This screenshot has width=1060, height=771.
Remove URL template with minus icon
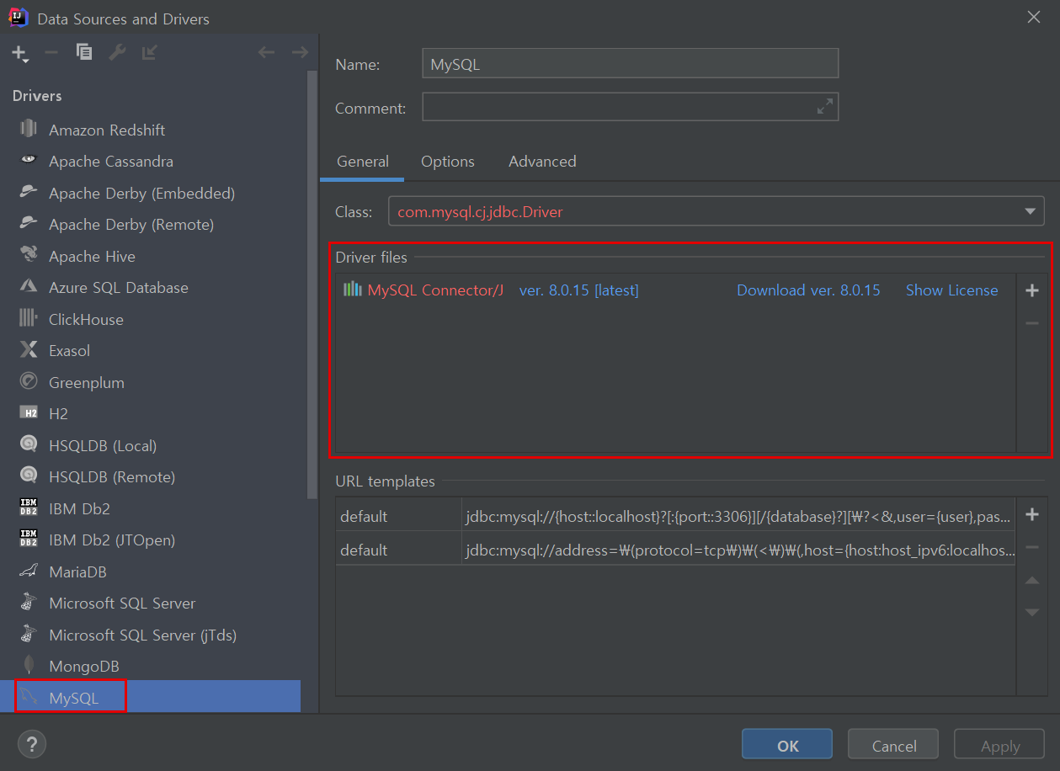1032,548
